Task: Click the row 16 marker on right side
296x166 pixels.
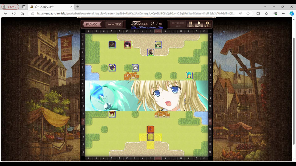Action: pyautogui.click(x=210, y=152)
